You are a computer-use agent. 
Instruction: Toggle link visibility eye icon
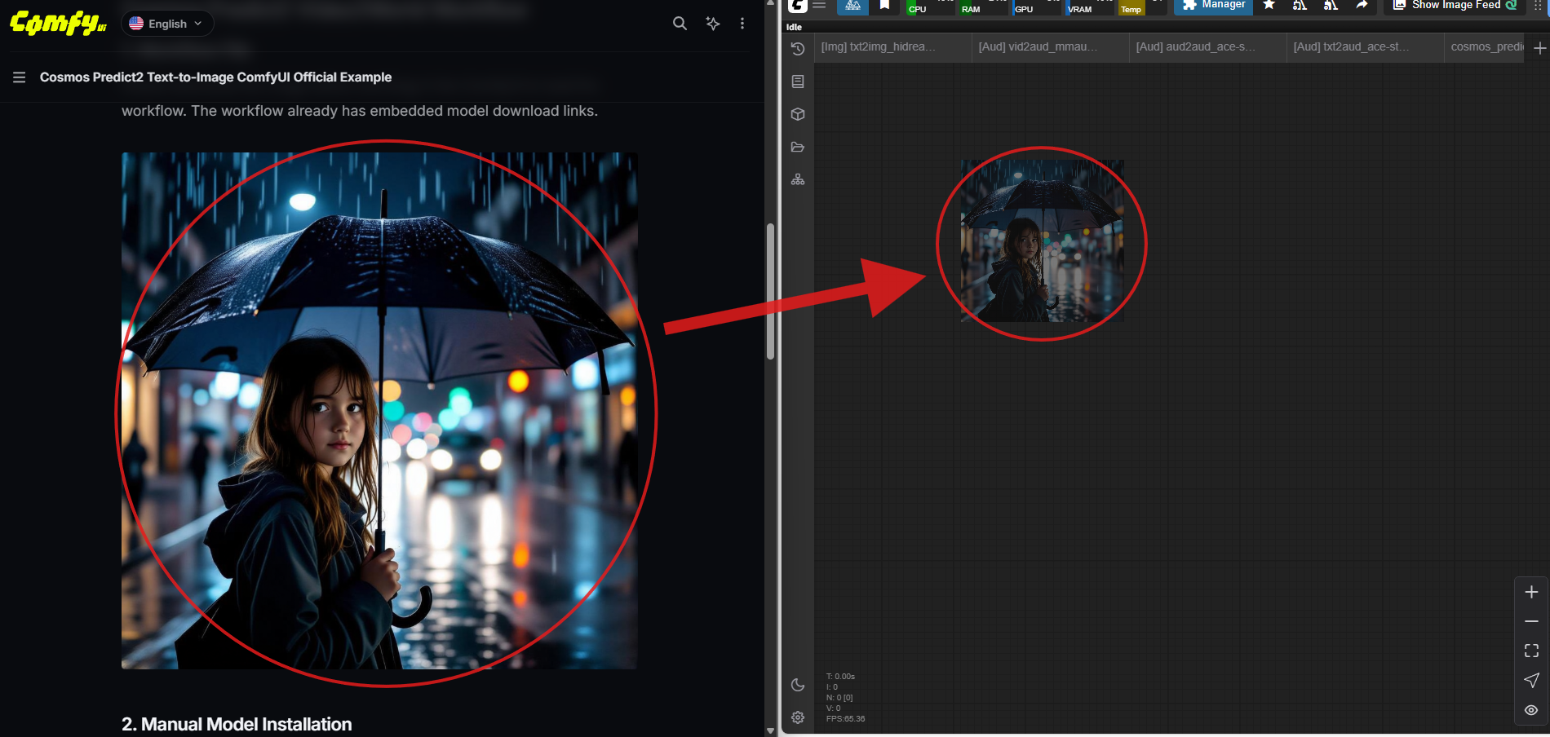pyautogui.click(x=1531, y=710)
